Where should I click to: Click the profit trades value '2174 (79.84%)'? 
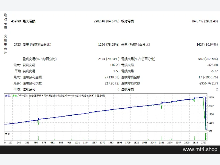(x=109, y=59)
